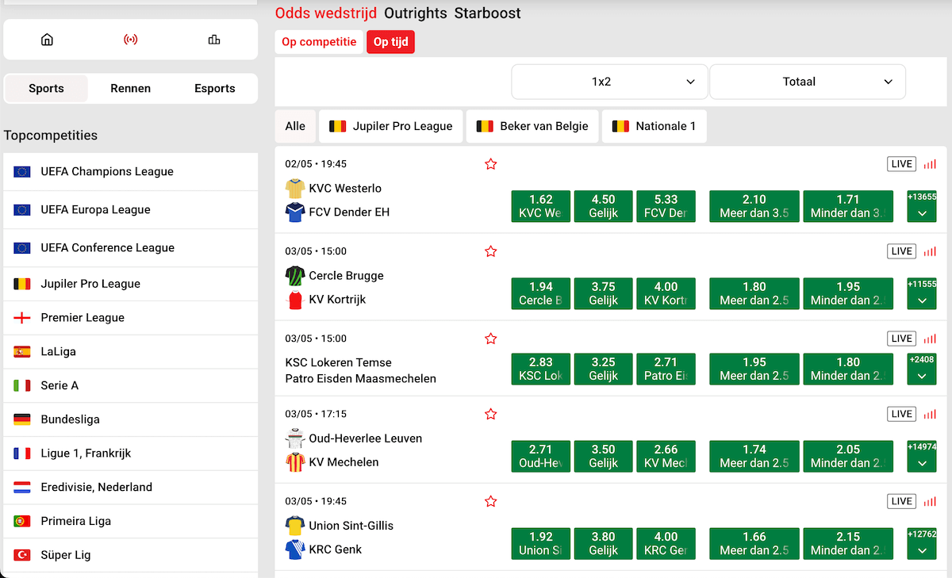Viewport: 952px width, 578px height.
Task: Star the Union Sint-Gillis vs Genk match
Action: coord(490,500)
